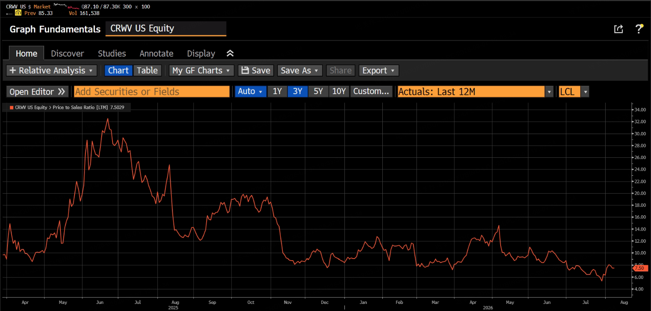Click the export/pop-out icon at top right

point(619,29)
